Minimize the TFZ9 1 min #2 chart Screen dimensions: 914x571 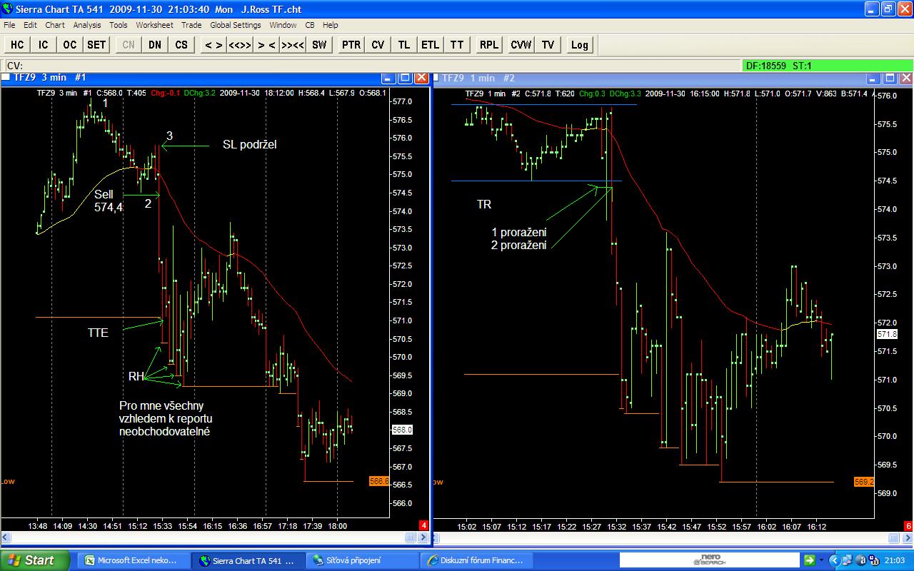click(873, 78)
